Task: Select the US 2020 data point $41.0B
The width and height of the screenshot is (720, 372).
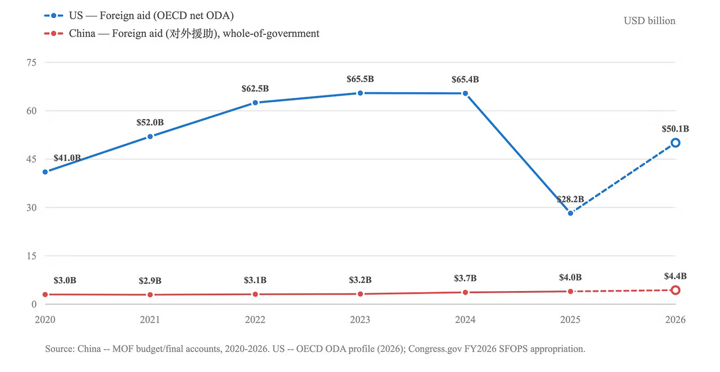Action: click(x=45, y=172)
